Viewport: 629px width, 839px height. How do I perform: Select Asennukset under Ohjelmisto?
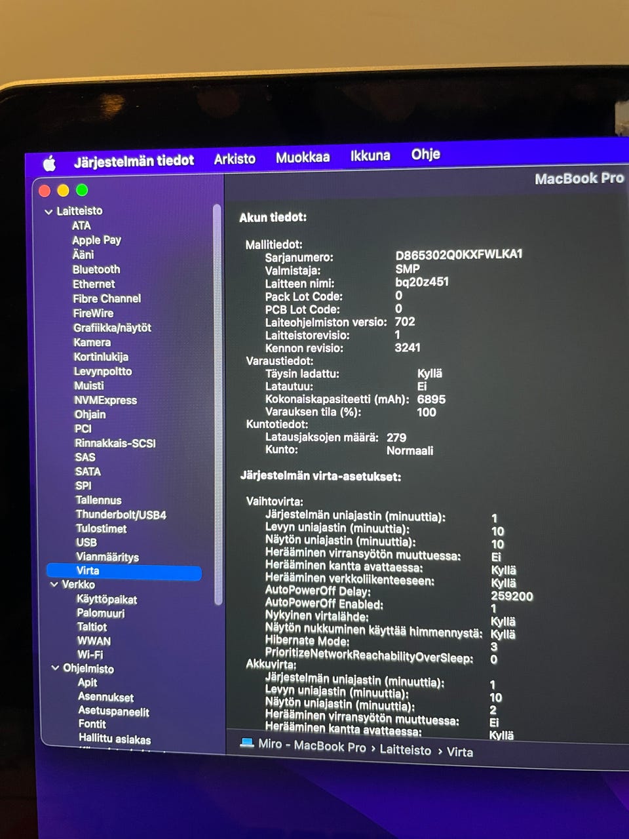(x=105, y=697)
